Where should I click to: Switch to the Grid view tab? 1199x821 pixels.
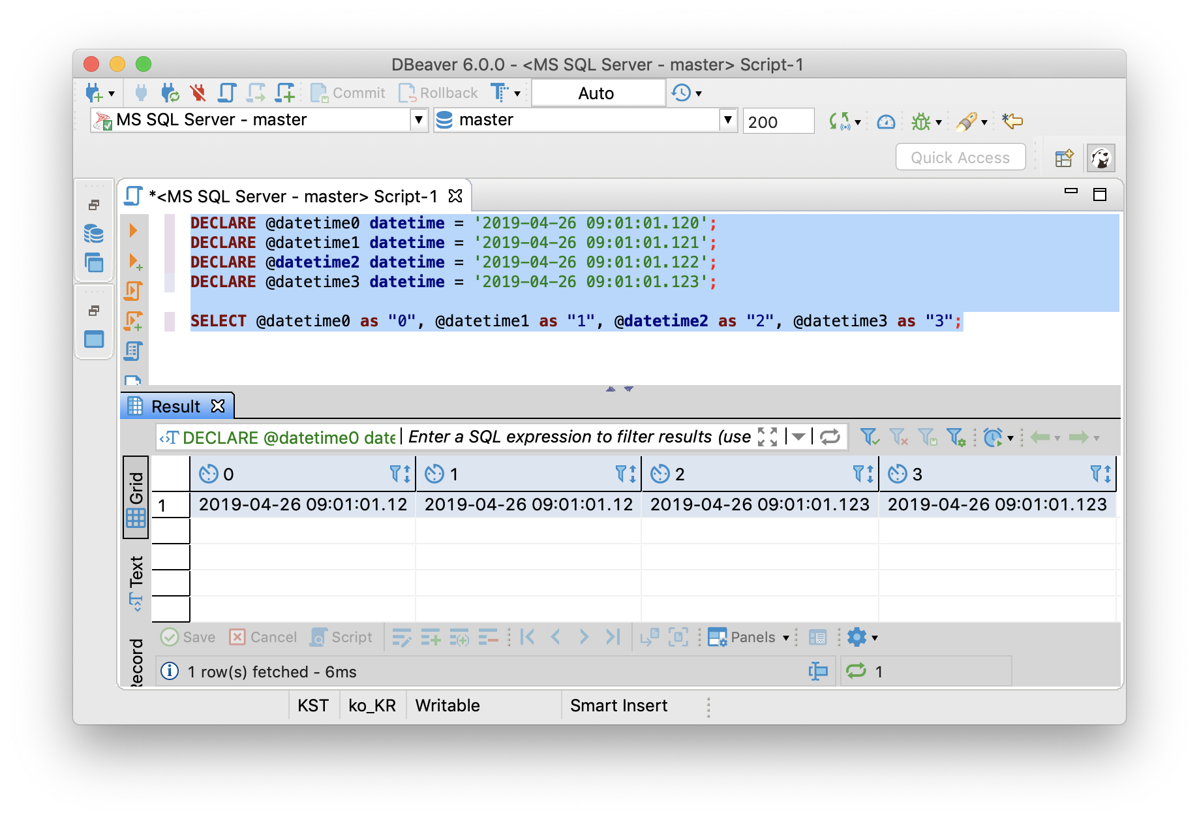[136, 497]
